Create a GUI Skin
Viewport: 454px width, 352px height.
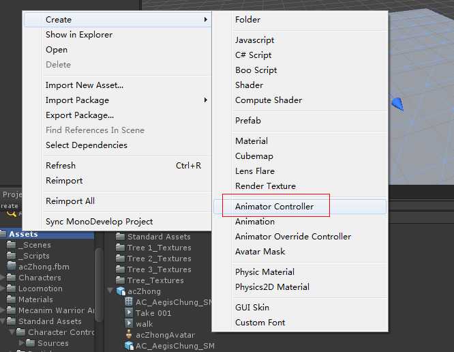tap(252, 308)
